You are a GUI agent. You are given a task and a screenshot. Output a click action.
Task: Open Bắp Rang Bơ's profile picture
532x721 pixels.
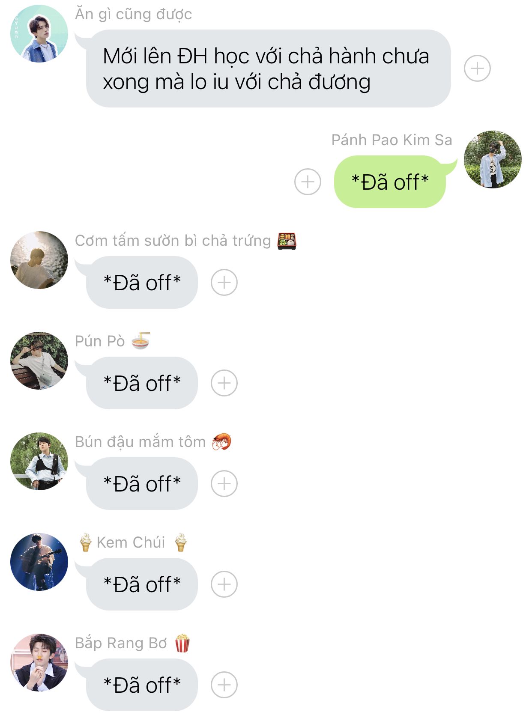click(39, 662)
